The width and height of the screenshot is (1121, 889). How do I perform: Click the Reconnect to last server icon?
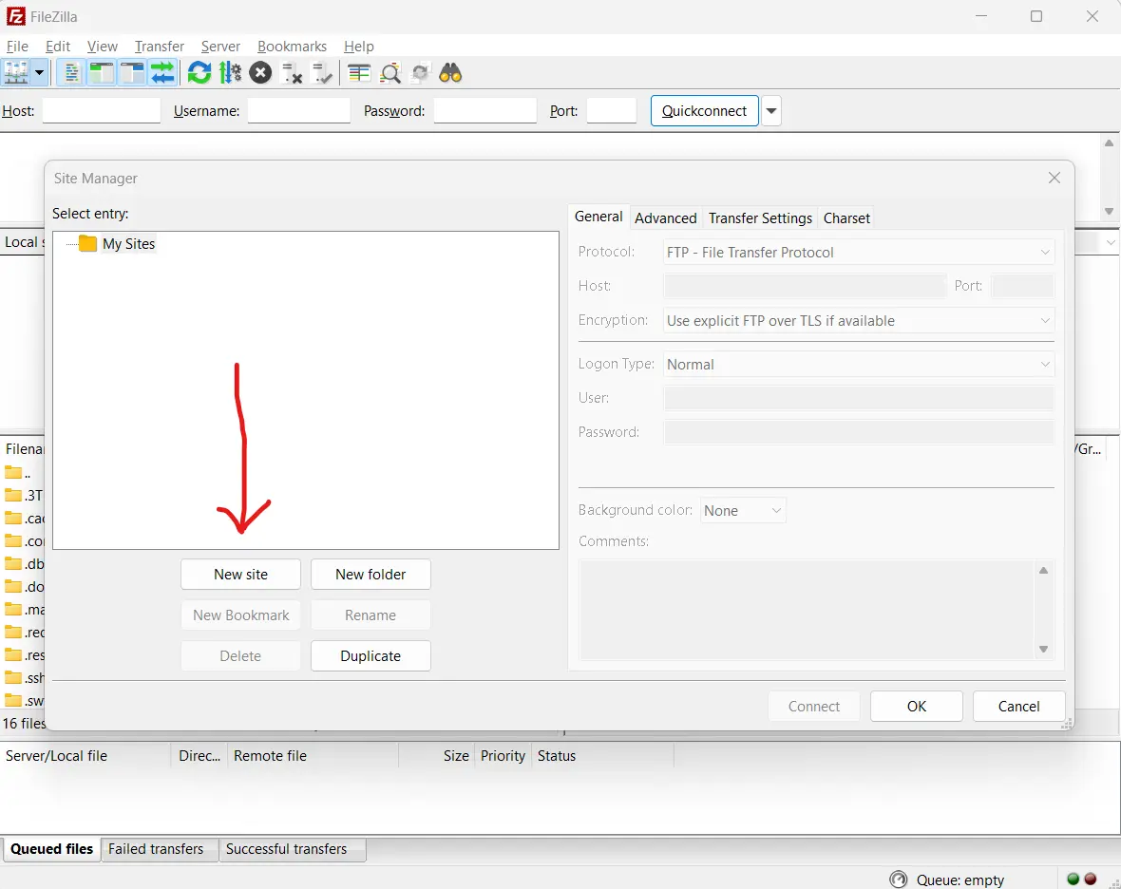point(322,73)
